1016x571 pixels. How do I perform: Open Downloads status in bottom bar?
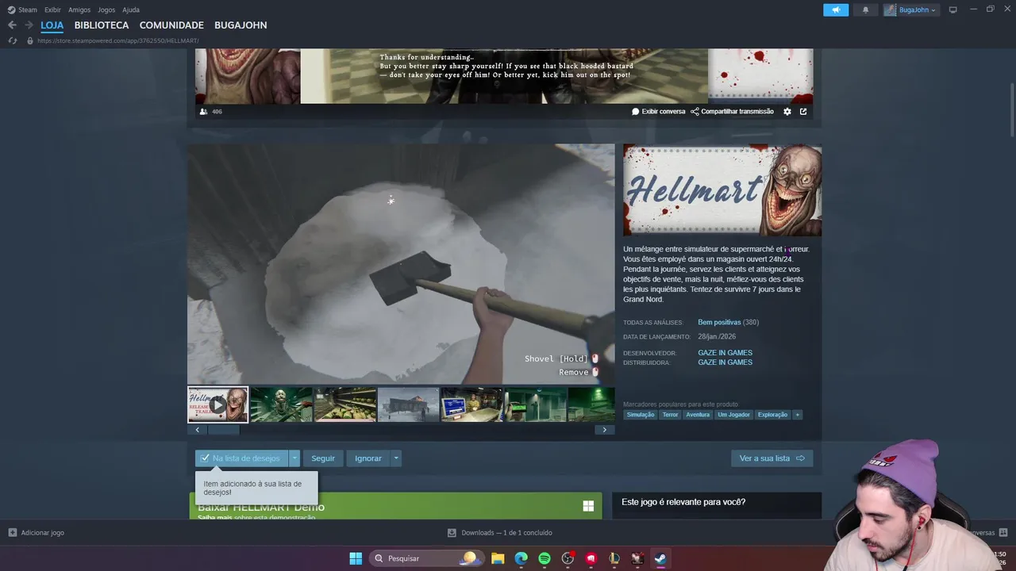[499, 533]
